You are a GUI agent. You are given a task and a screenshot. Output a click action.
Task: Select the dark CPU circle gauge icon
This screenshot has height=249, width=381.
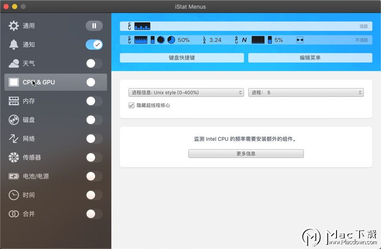point(161,40)
